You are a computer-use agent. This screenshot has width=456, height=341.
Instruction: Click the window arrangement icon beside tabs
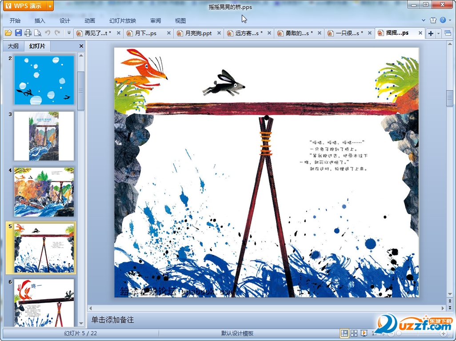pos(448,33)
